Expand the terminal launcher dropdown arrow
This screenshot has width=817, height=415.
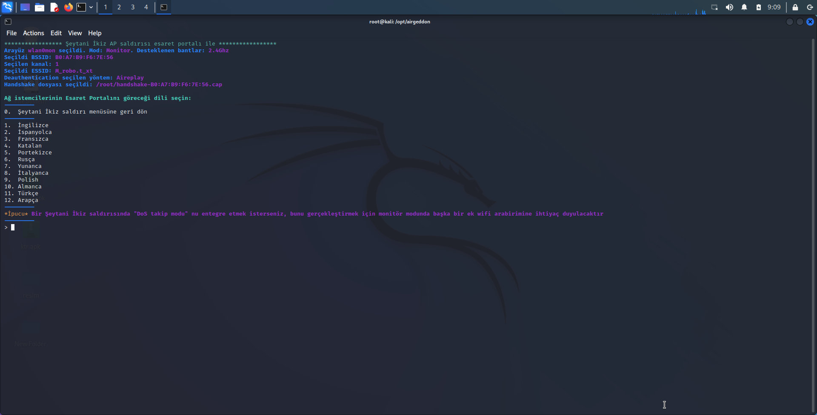[x=91, y=7]
